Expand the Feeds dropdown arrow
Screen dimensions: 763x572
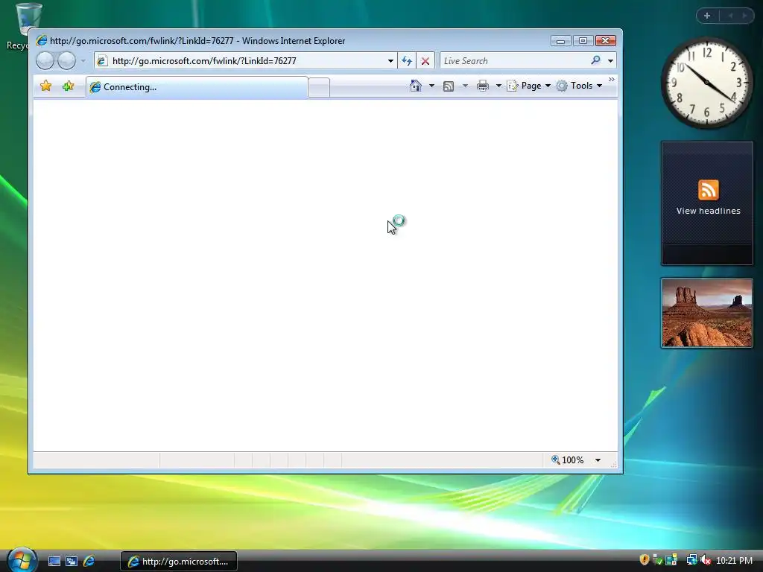click(465, 86)
